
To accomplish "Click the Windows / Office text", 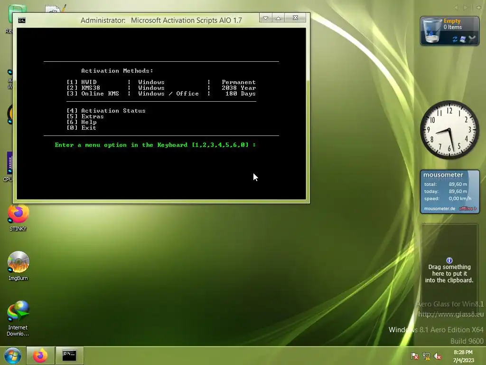I will pos(168,94).
